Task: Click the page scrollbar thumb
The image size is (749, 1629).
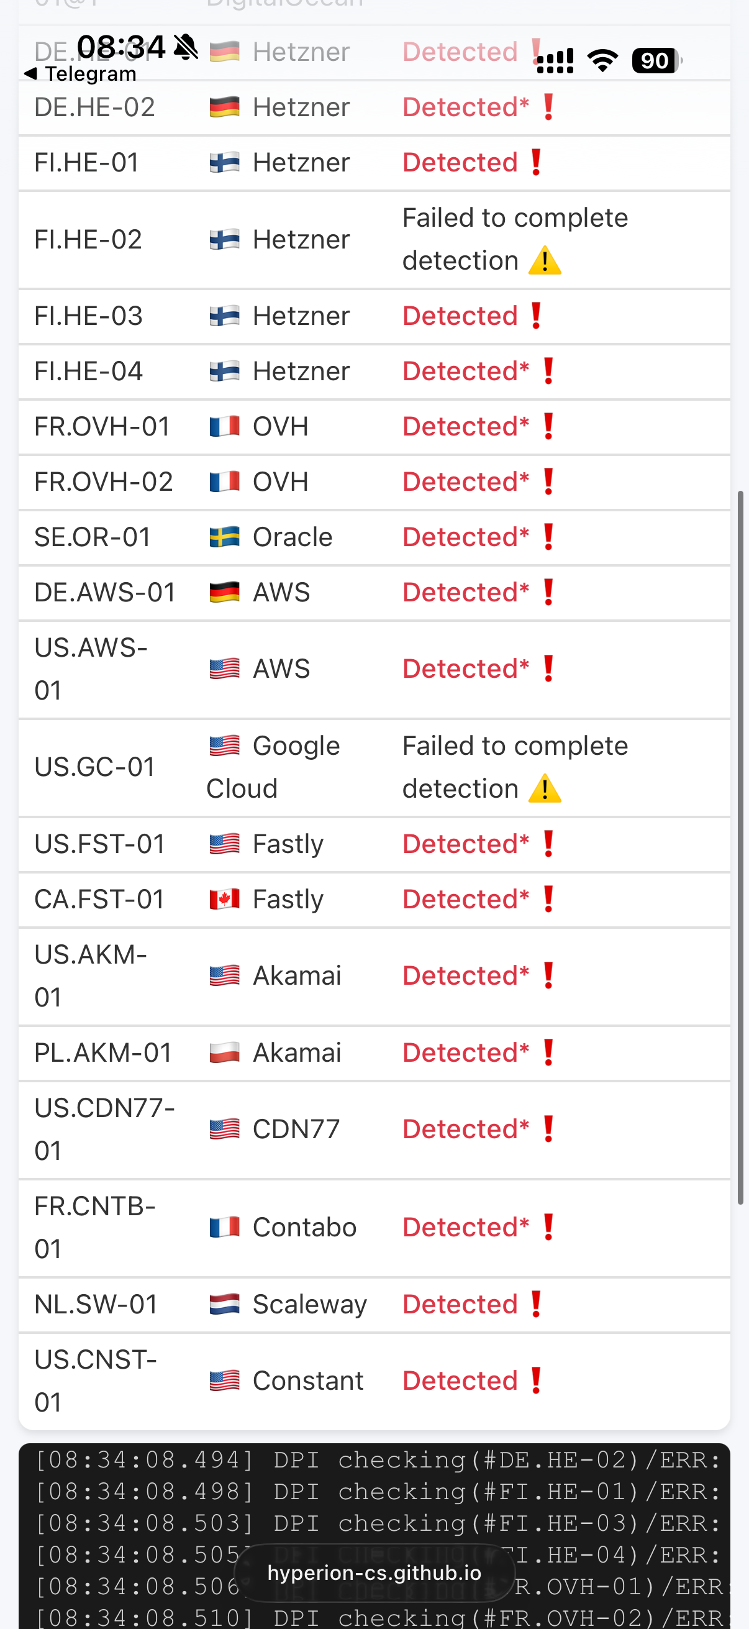Action: click(x=740, y=847)
